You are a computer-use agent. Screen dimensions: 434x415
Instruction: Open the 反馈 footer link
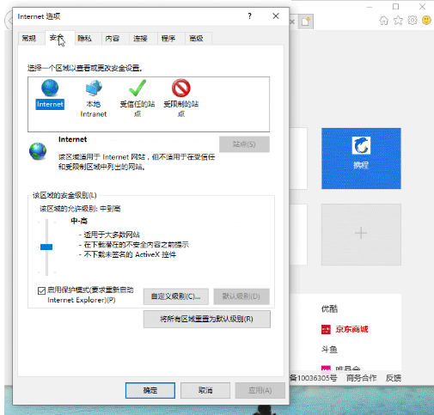pyautogui.click(x=394, y=378)
